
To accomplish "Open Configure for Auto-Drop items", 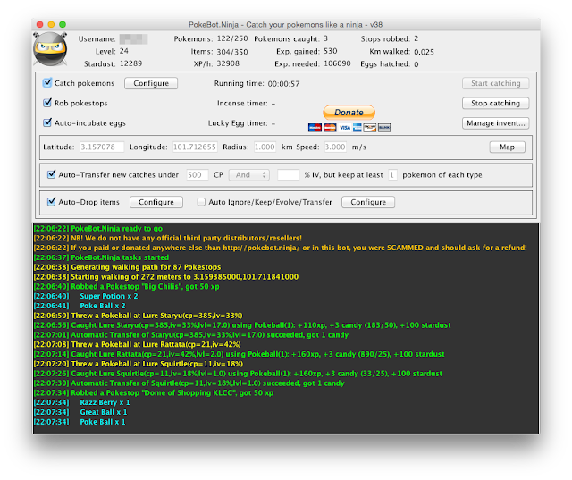I will click(156, 202).
